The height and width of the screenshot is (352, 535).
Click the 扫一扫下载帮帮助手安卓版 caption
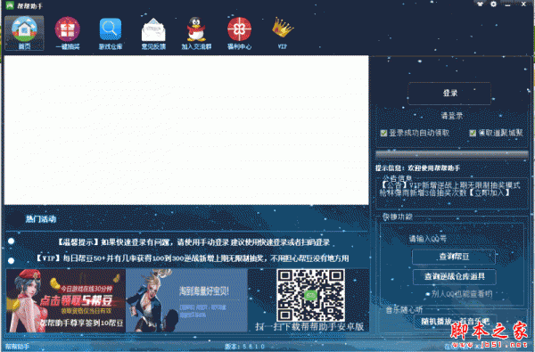[x=309, y=327]
